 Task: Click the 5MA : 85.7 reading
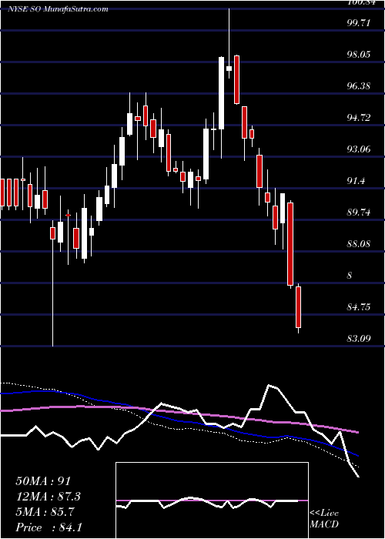45,512
